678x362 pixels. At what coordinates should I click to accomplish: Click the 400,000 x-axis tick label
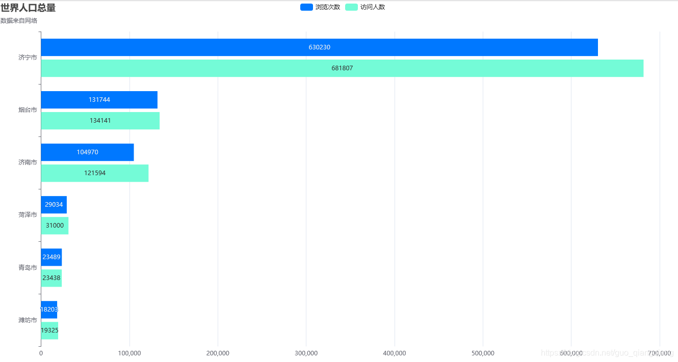395,353
